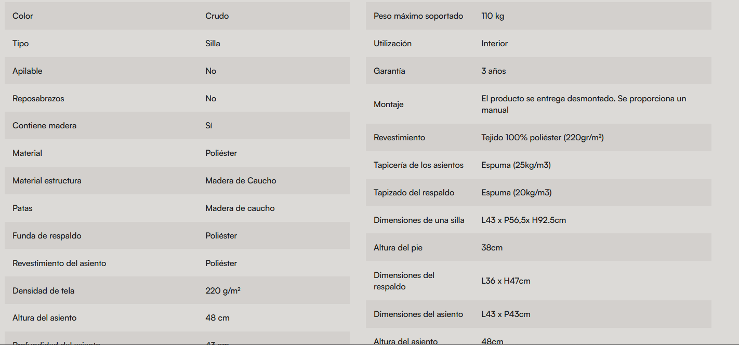
Task: Click the 'Espuma (20kg/m3)' backrest value
Action: [516, 193]
